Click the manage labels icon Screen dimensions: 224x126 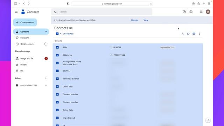188,34
